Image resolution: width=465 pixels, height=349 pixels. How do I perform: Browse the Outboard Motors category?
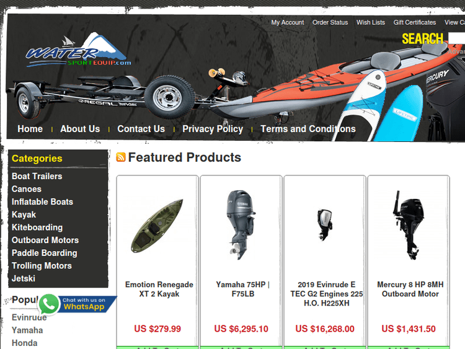click(x=45, y=240)
